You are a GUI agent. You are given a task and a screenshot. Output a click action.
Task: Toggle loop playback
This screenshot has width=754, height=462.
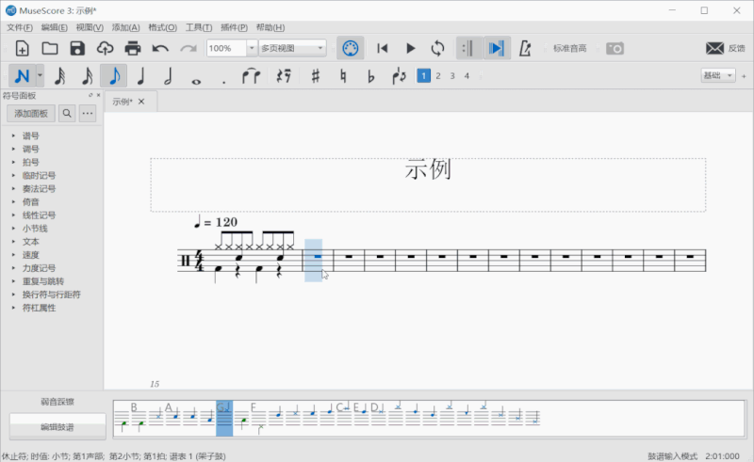click(x=437, y=49)
